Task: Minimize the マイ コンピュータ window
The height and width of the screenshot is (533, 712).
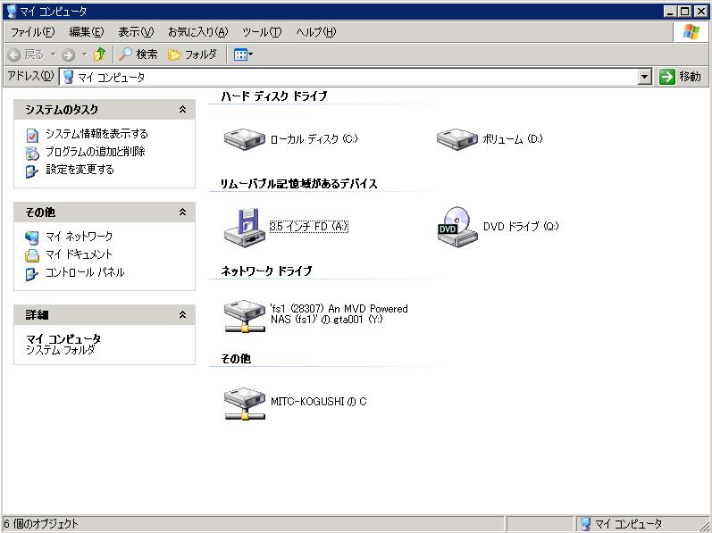Action: click(669, 12)
